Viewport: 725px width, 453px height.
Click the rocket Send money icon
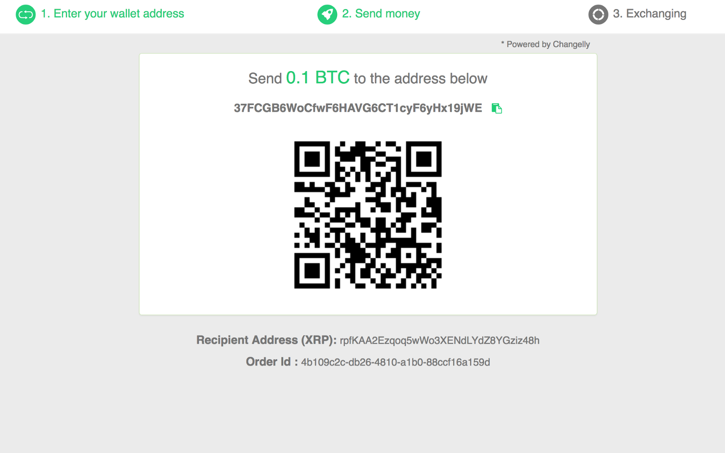point(327,14)
